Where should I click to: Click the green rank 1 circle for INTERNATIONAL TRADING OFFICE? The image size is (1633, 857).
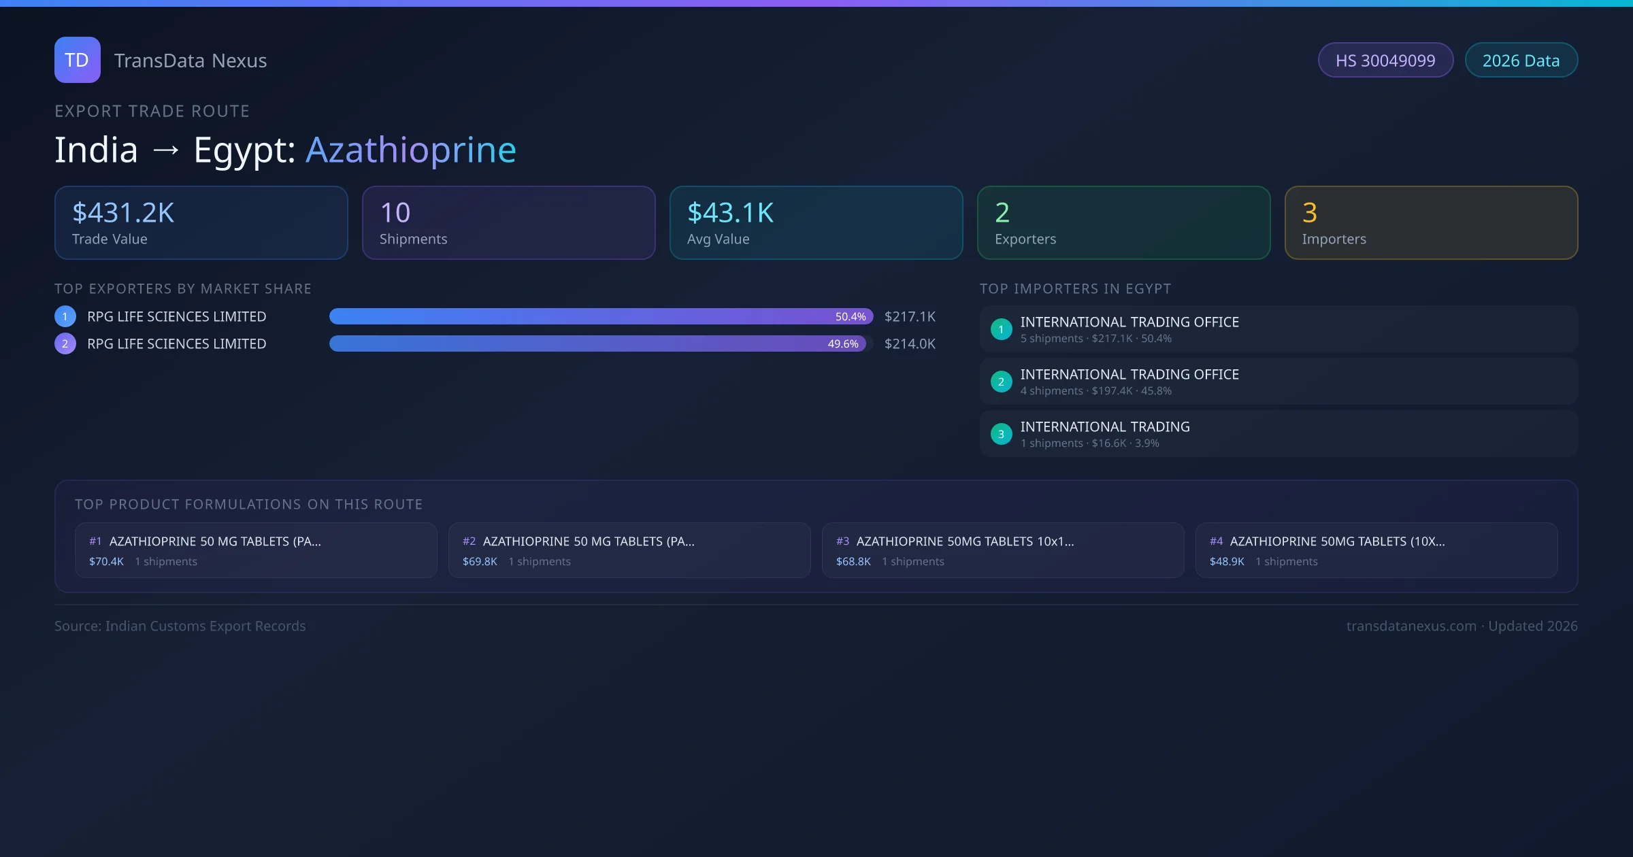tap(1001, 329)
